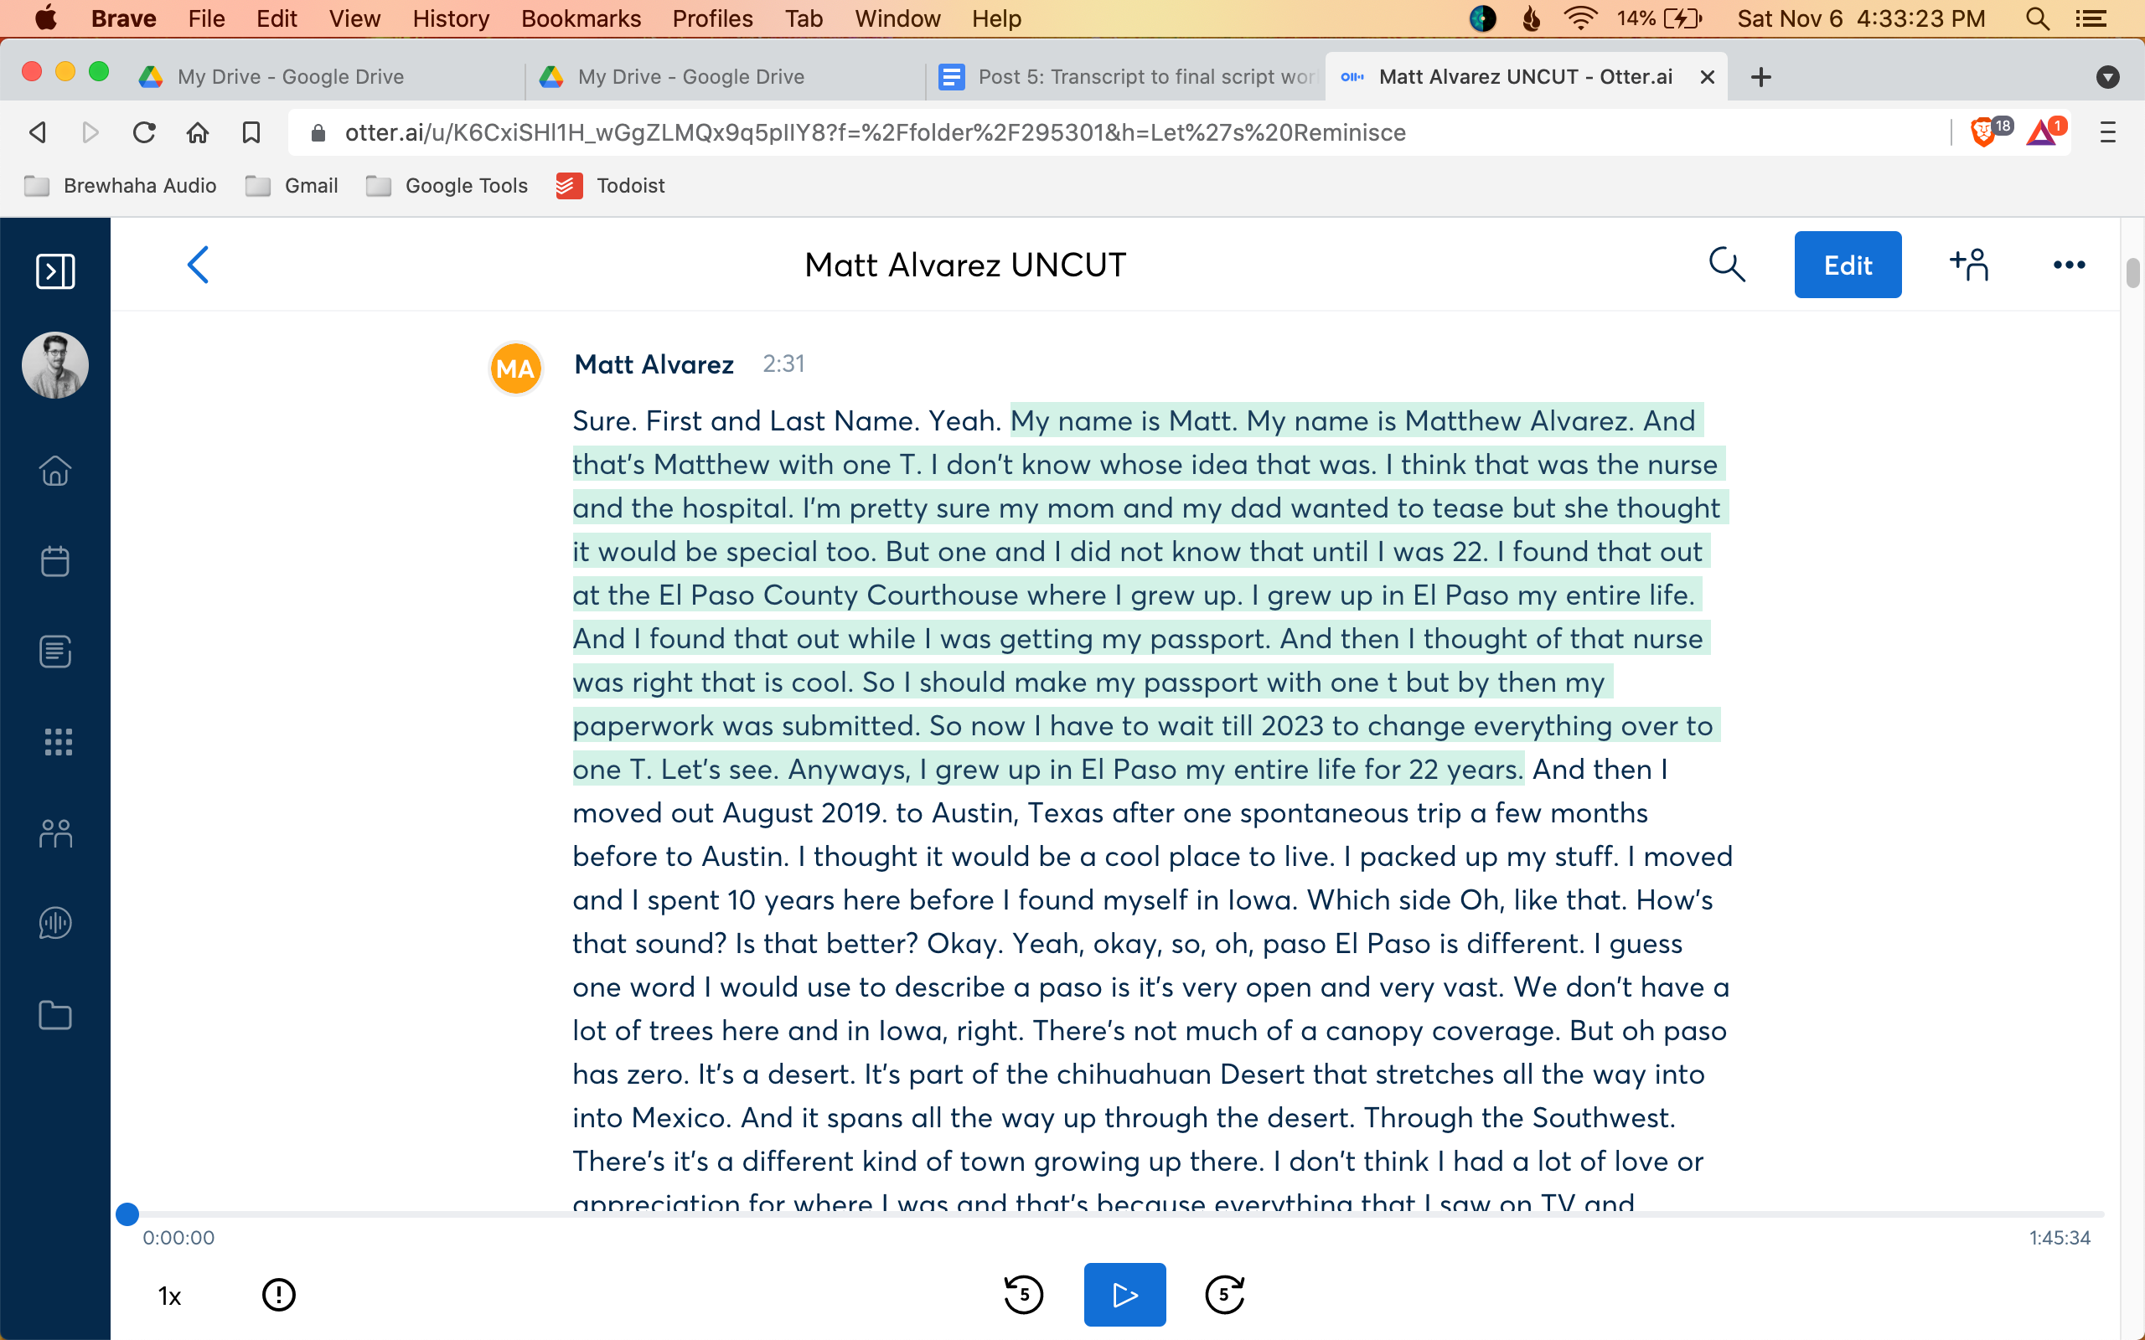Open the Todoist bookmark
Viewport: 2145px width, 1340px height.
(x=612, y=185)
